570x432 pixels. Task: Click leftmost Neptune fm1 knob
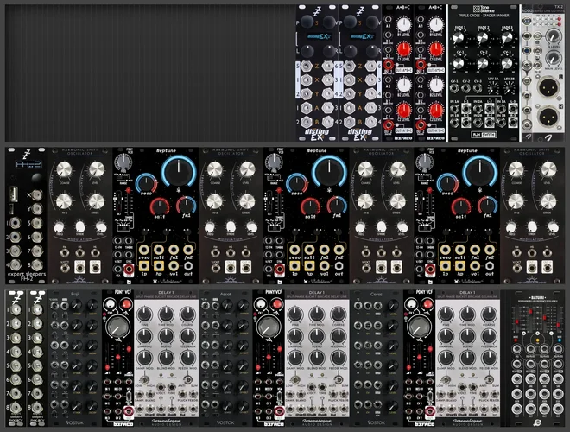point(187,205)
